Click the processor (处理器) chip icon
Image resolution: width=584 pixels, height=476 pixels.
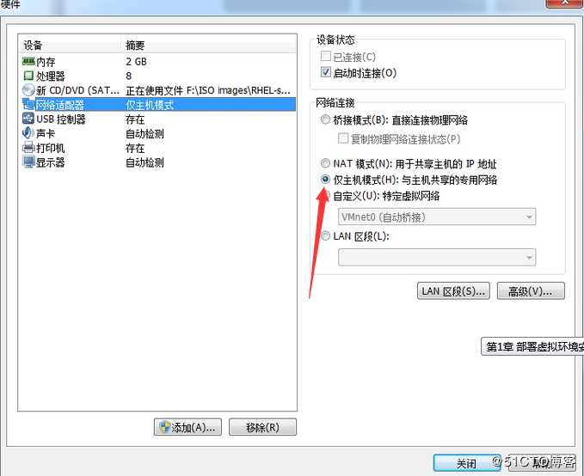click(x=28, y=76)
